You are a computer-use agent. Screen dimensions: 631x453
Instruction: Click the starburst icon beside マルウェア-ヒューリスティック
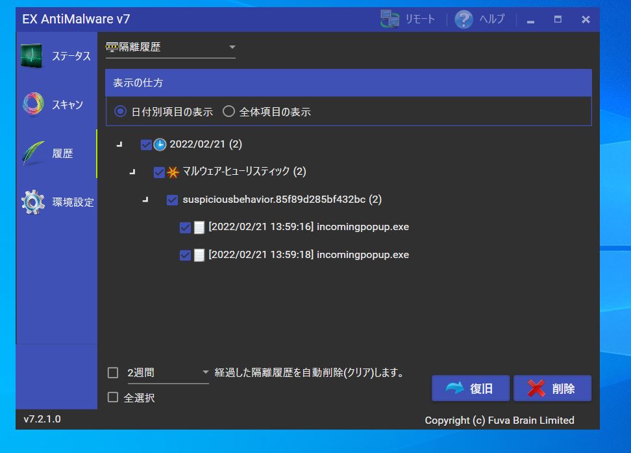tap(173, 172)
